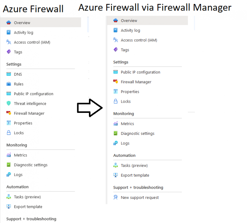Open DNS settings via its icon
The image size is (247, 223).
tap(8, 74)
